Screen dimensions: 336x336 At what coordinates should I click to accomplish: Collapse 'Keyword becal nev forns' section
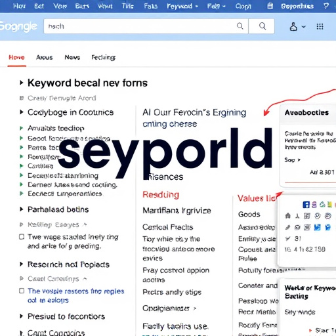point(22,83)
